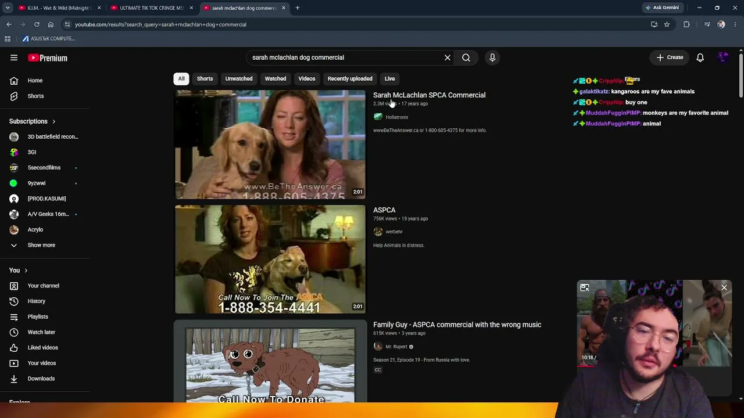Viewport: 744px width, 418px height.
Task: Go back to the previous page
Action: pyautogui.click(x=9, y=24)
